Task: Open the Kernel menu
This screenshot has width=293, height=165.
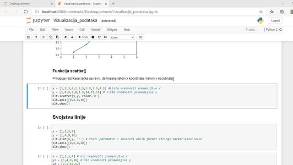Action: point(96,29)
